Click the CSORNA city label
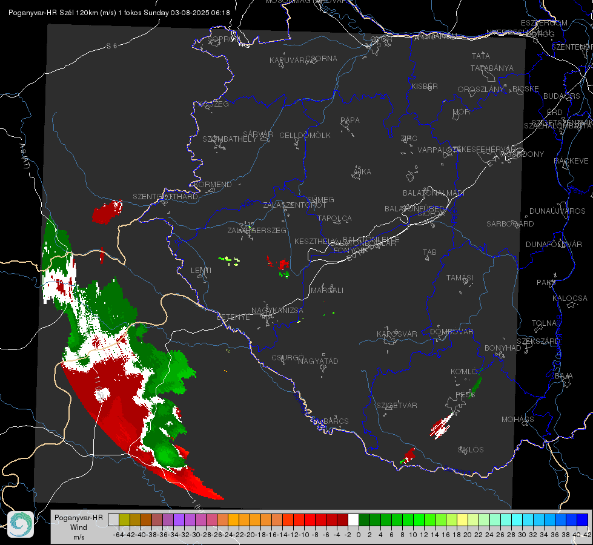The height and width of the screenshot is (545, 593). click(x=322, y=59)
